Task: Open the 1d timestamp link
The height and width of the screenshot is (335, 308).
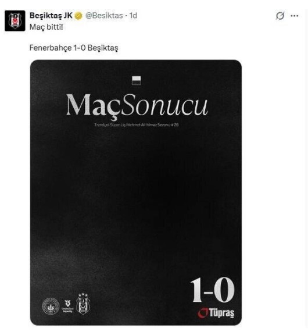Action: click(x=133, y=16)
